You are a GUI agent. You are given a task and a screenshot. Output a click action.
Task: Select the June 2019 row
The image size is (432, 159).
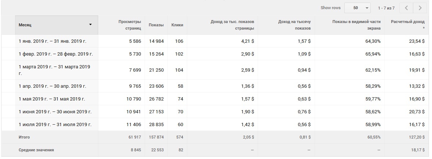[x=55, y=112]
